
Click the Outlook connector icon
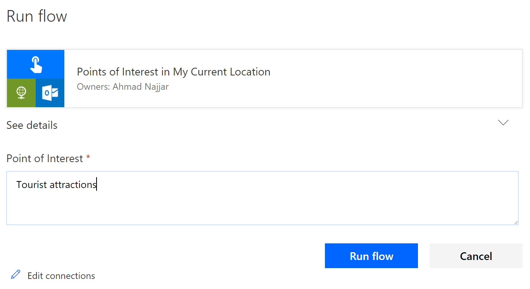(50, 93)
